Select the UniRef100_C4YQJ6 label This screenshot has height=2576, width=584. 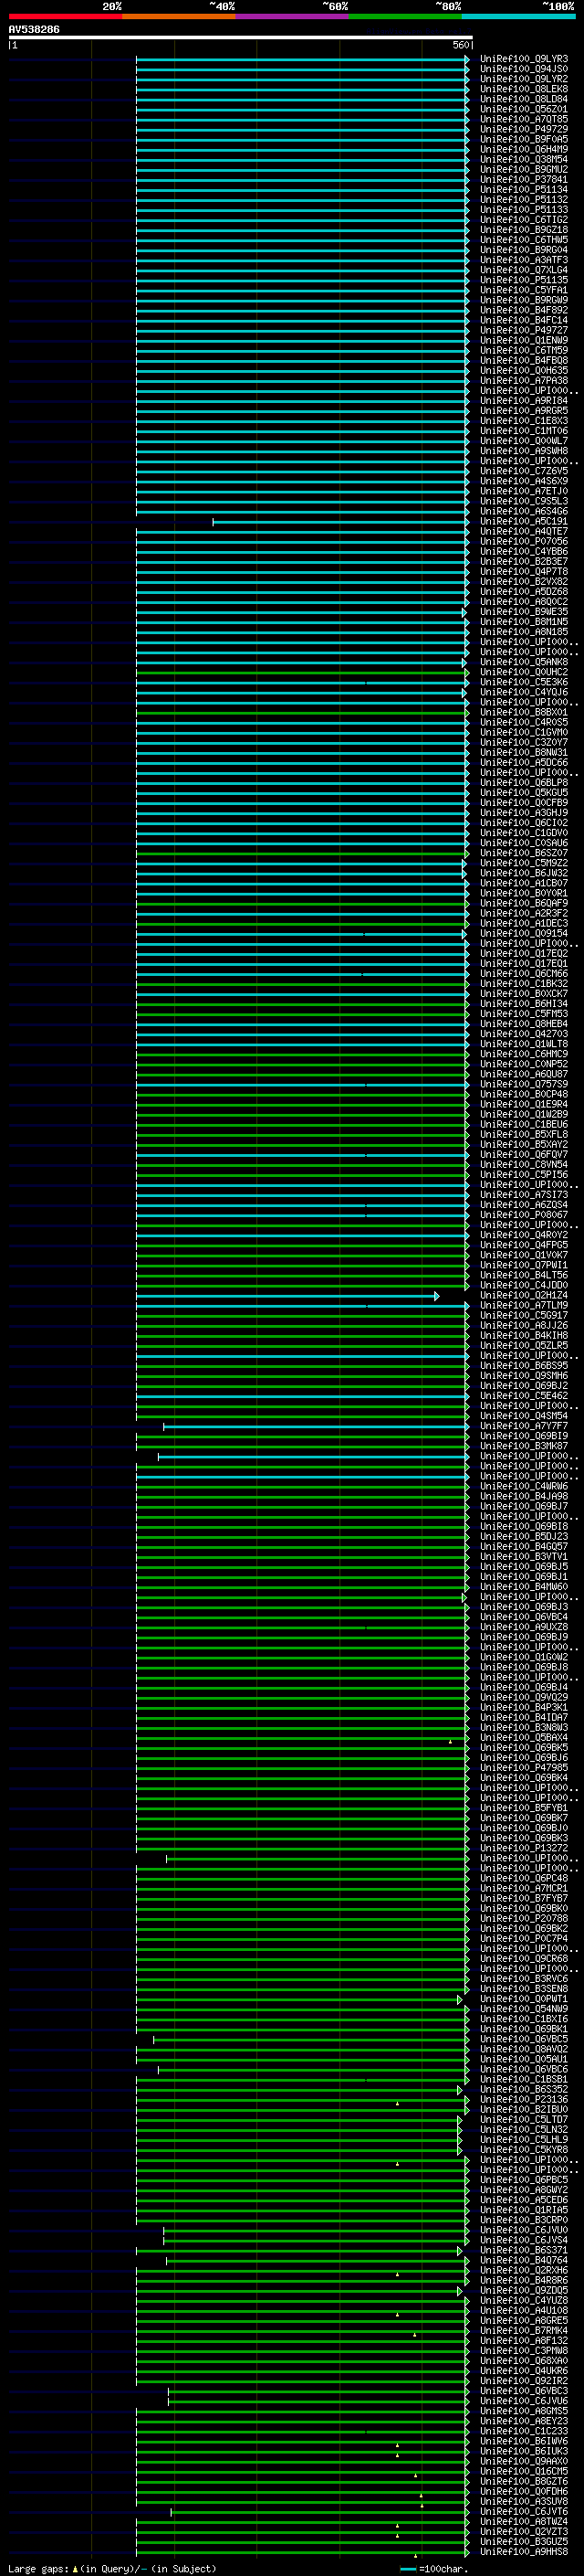coord(524,692)
